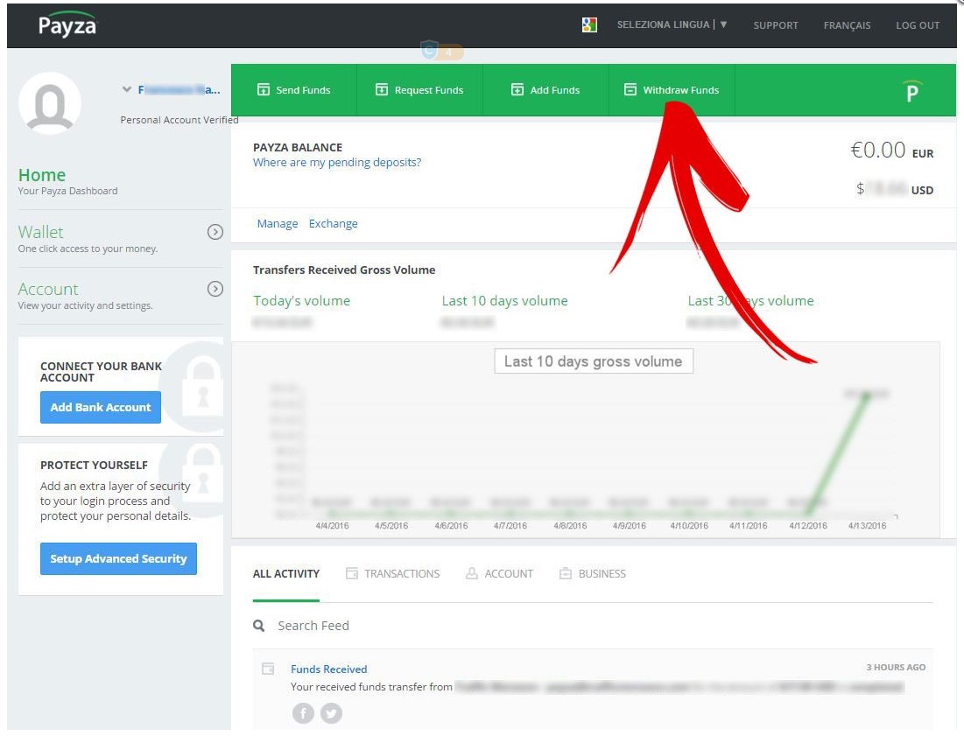Viewport: 964px width, 736px height.
Task: Click the Payza logo in header
Action: 67,25
